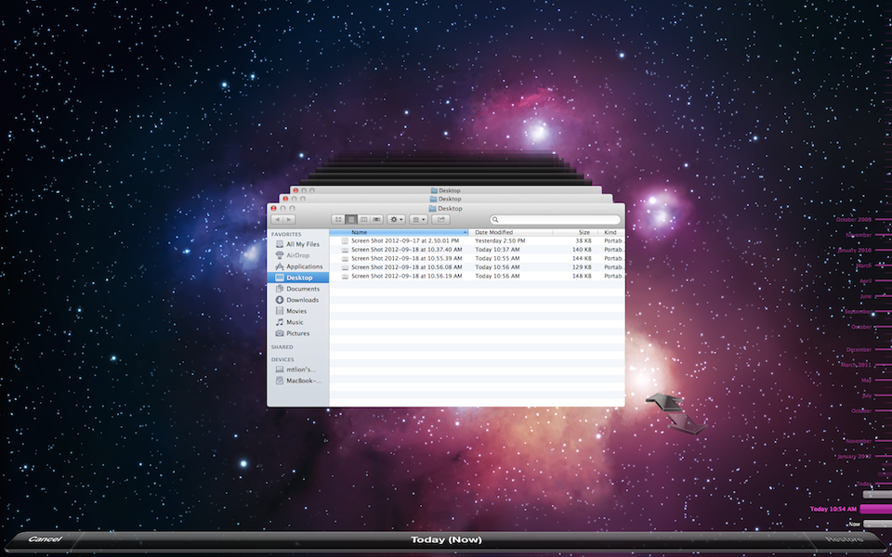Screen dimensions: 892x557
Task: Click the back-in-time arrow pointing up
Action: [664, 401]
